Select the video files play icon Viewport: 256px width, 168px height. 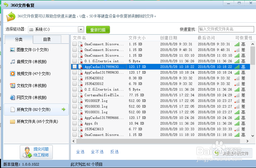(x=13, y=74)
